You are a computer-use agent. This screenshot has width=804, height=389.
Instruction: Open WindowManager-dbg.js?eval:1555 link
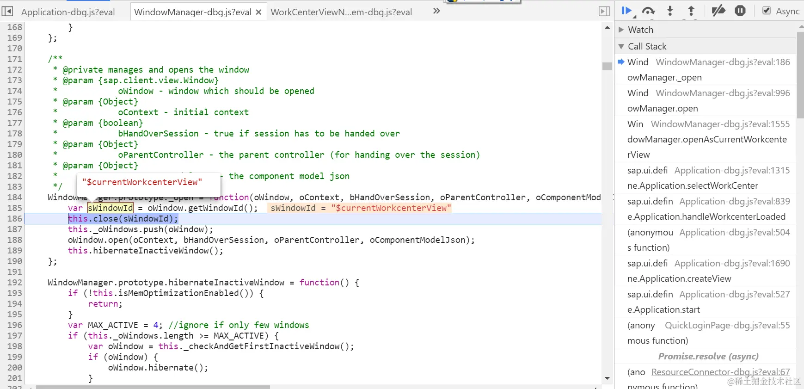tap(720, 124)
